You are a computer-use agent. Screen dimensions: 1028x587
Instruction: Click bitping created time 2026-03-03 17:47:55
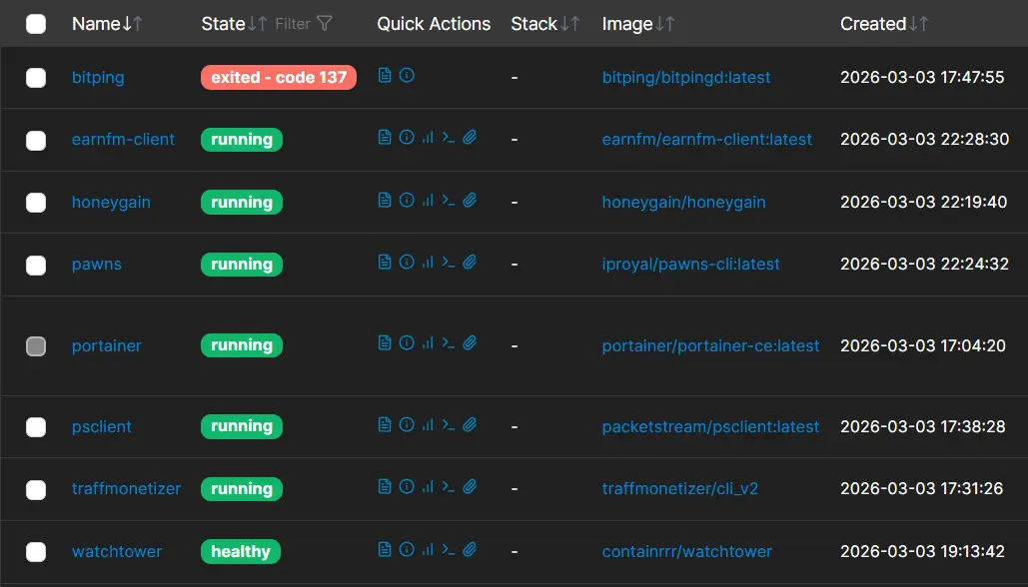click(x=922, y=77)
